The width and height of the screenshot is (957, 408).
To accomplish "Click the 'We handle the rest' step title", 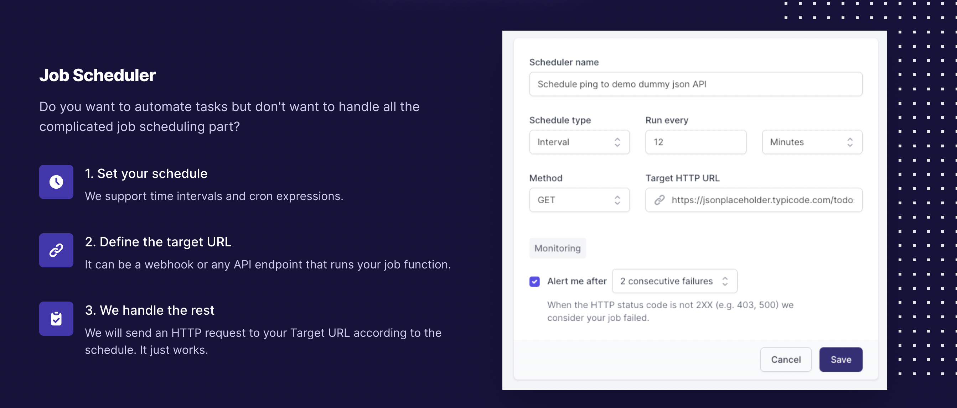I will point(149,310).
